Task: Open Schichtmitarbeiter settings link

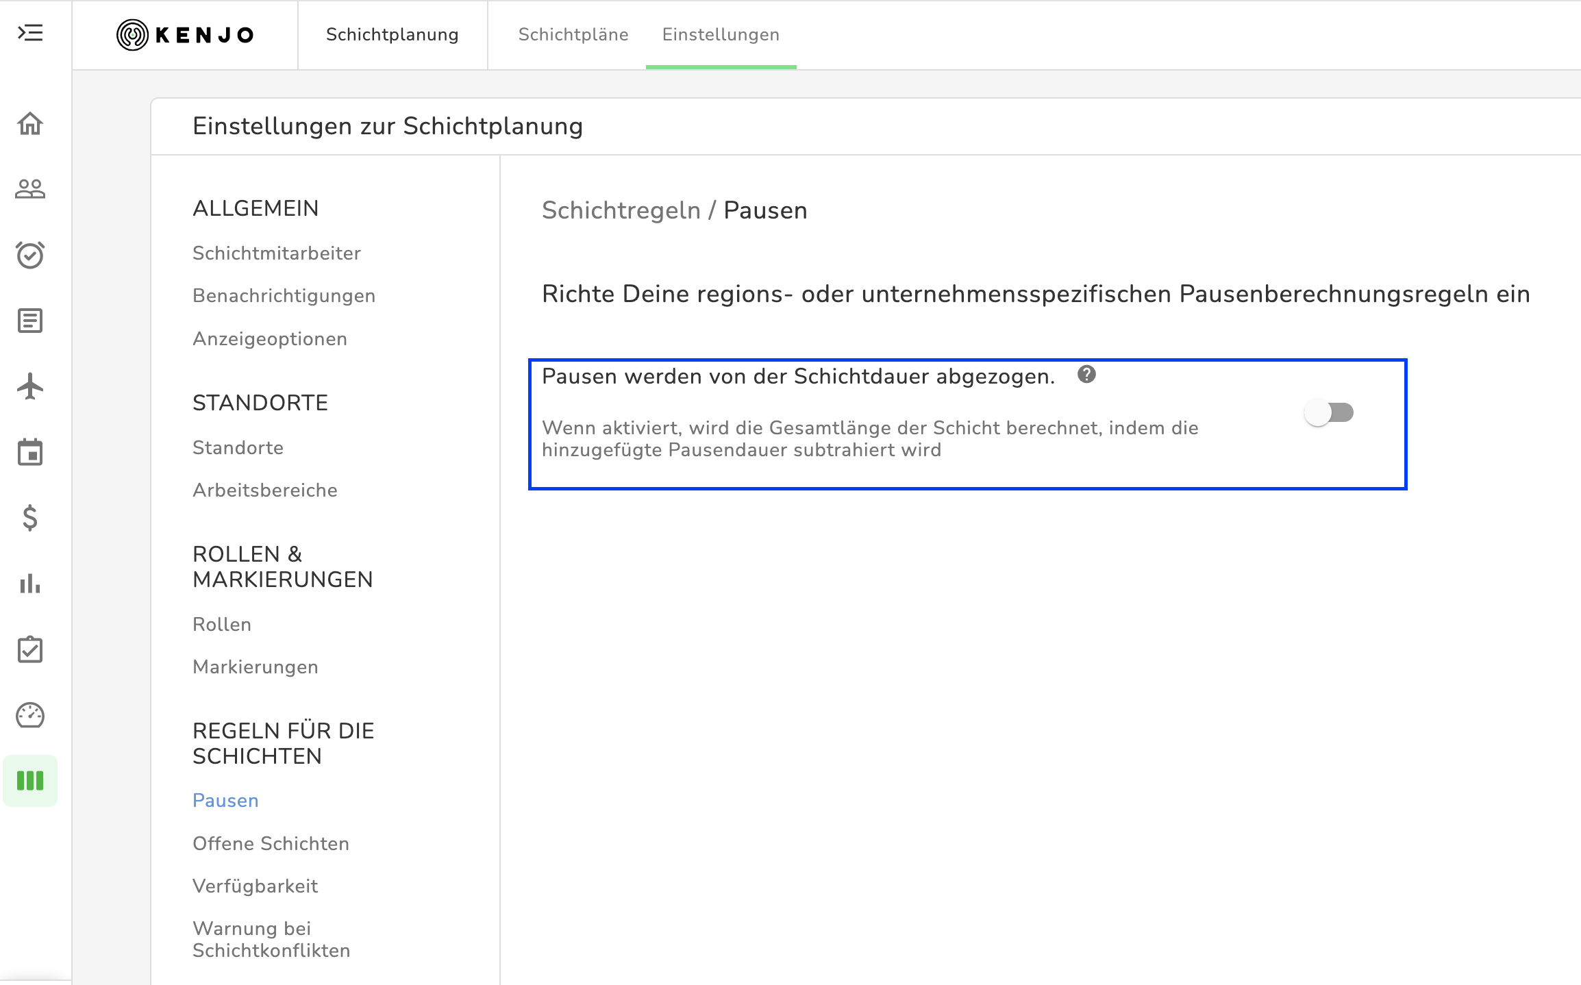Action: (x=277, y=253)
